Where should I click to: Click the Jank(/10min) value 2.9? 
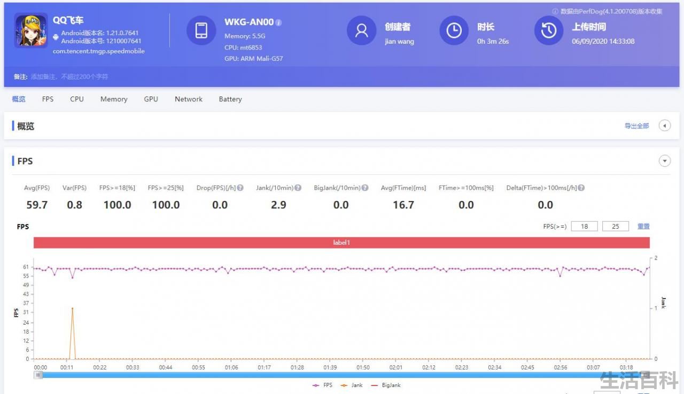point(278,205)
